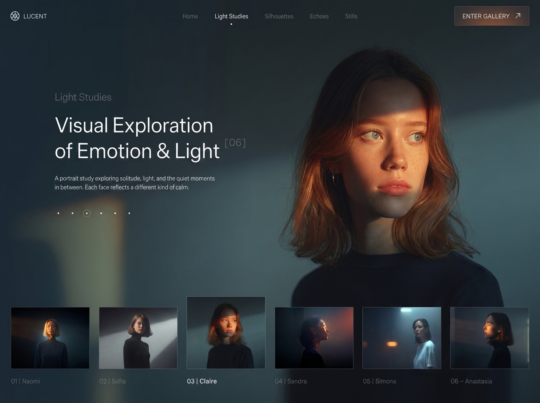The image size is (540, 403).
Task: Select the Light Studies nav item
Action: pos(231,16)
